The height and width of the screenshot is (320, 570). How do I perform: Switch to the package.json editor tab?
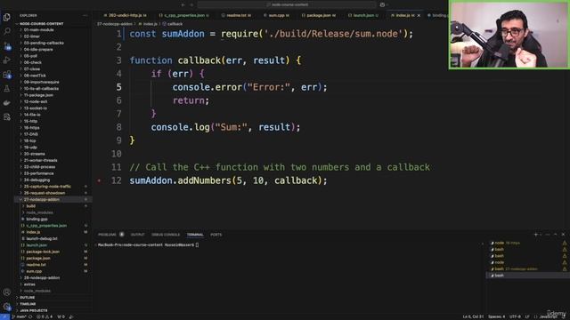coord(319,15)
